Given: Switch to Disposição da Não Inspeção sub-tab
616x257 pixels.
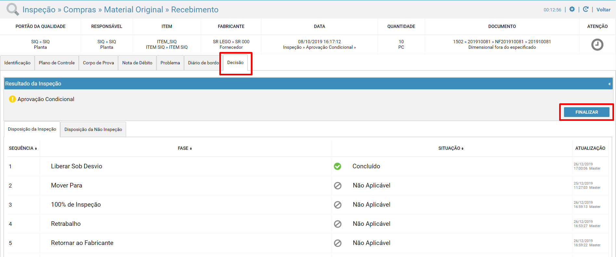Looking at the screenshot, I should coord(93,129).
